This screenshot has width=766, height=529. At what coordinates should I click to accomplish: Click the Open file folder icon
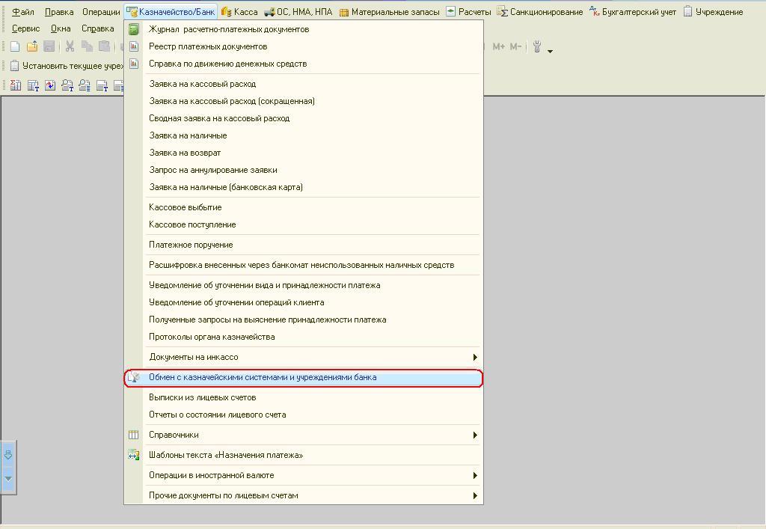click(x=32, y=47)
